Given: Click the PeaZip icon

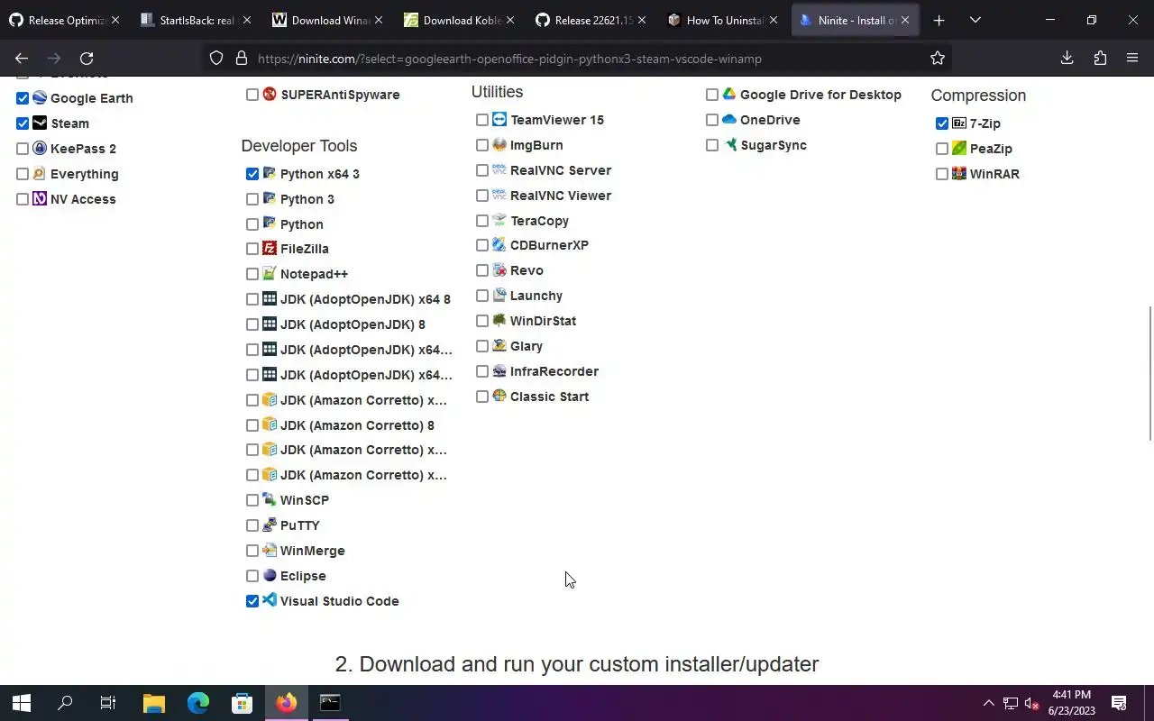Looking at the screenshot, I should coord(959,148).
